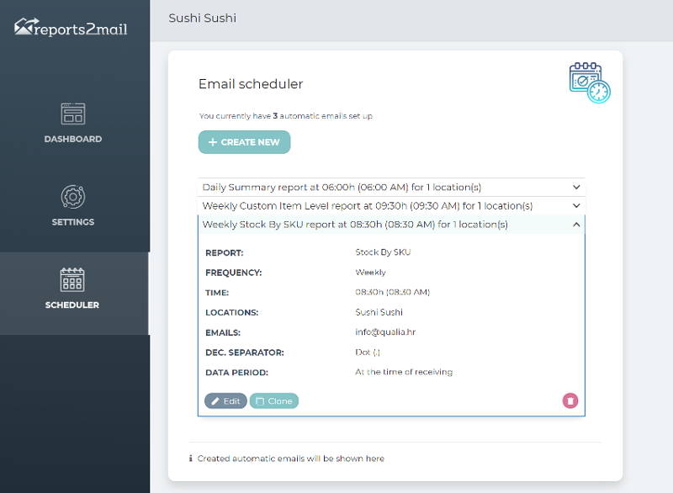Open the Settings gear icon
Viewport: 673px width, 493px height.
pos(73,197)
